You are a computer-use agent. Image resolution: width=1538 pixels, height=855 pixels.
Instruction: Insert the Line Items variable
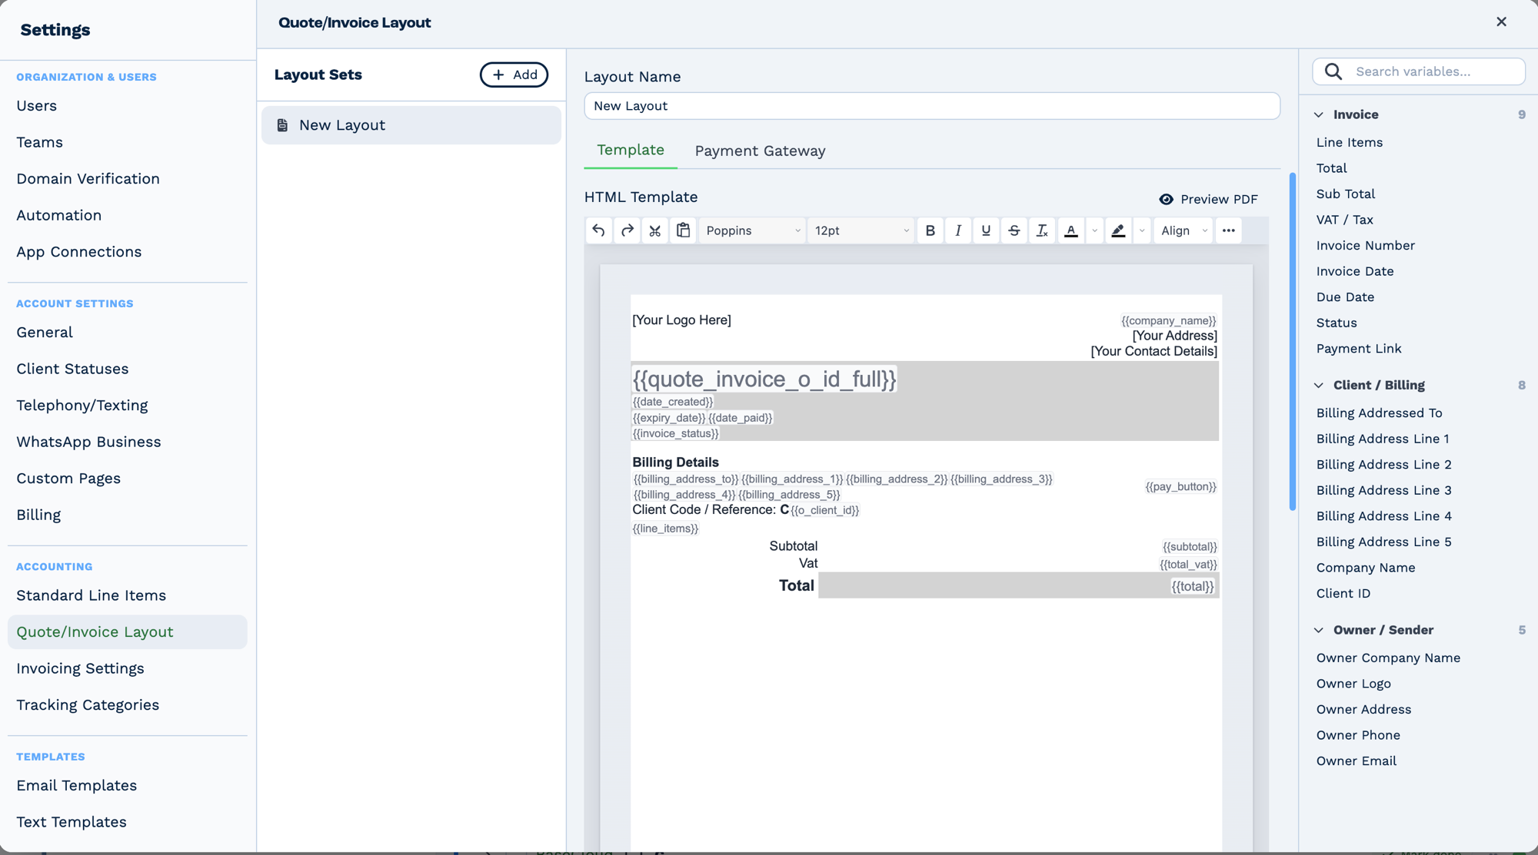tap(1349, 142)
